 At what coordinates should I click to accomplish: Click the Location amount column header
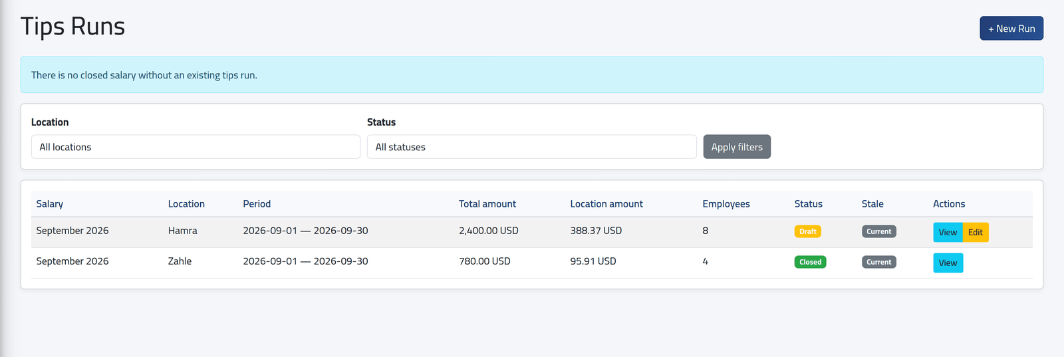(x=606, y=204)
